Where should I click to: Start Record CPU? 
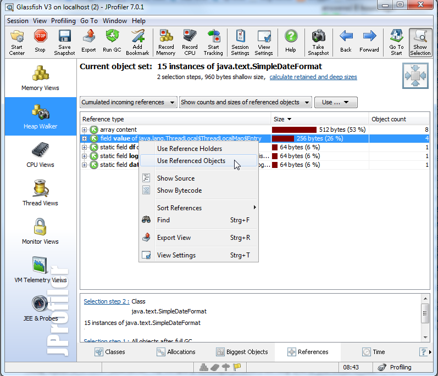[190, 43]
